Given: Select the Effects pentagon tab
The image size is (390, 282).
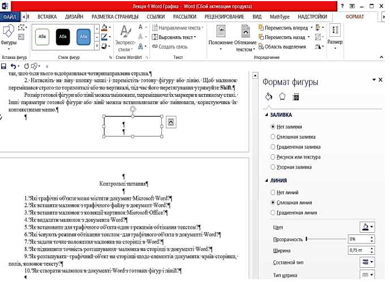Looking at the screenshot, I should 282,97.
